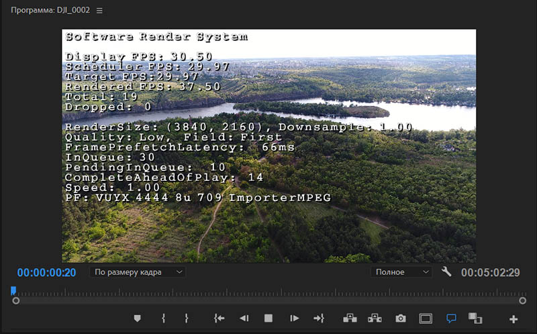
Task: Click the Software Render System overlay heading
Action: point(156,36)
